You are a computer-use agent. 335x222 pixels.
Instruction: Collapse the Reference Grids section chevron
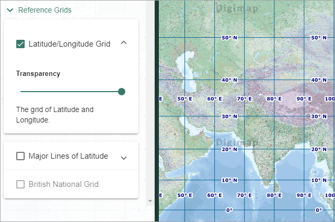coord(10,9)
